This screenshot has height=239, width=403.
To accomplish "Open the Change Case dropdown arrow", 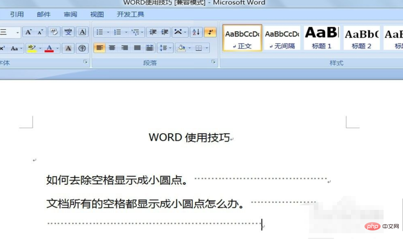I will point(21,48).
